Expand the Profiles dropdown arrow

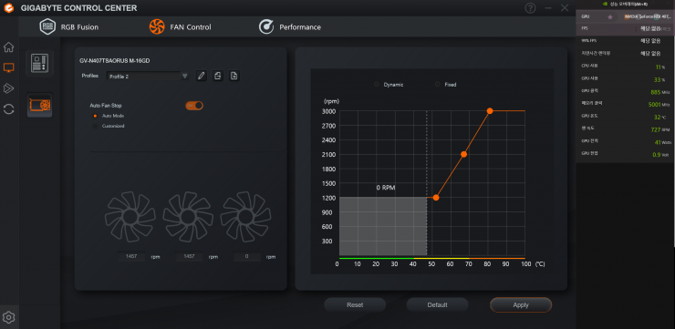(184, 77)
